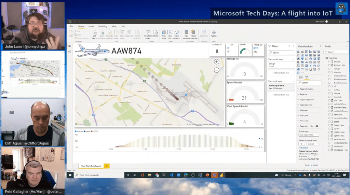The image size is (350, 195).
Task: Open the Refresh type dropdown
Action: tap(309, 135)
